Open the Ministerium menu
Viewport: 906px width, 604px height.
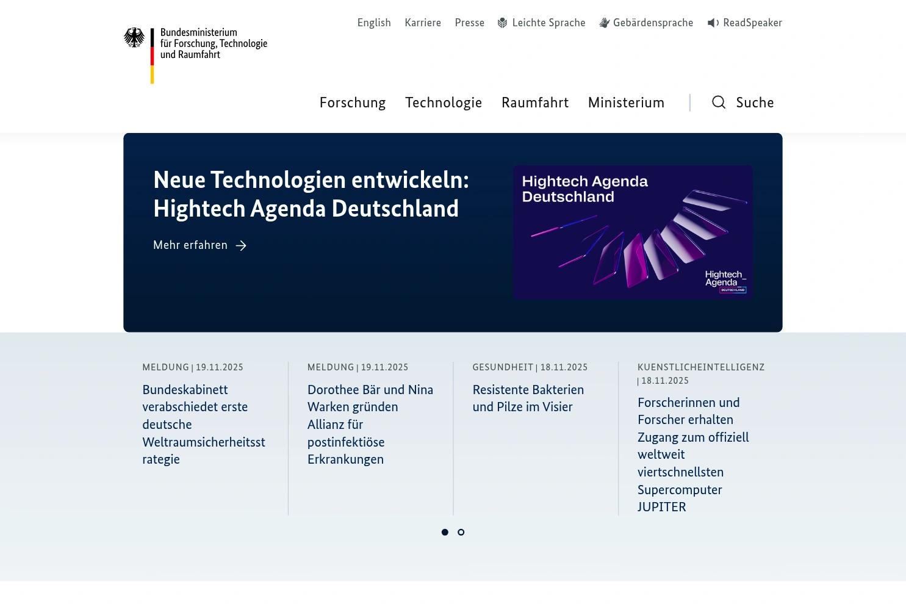click(626, 102)
